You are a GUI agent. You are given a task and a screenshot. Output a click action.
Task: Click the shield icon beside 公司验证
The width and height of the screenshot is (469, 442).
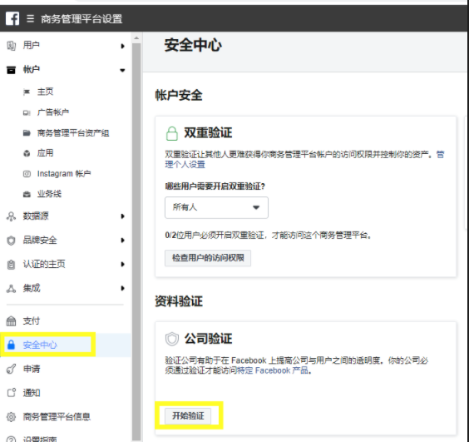(171, 339)
